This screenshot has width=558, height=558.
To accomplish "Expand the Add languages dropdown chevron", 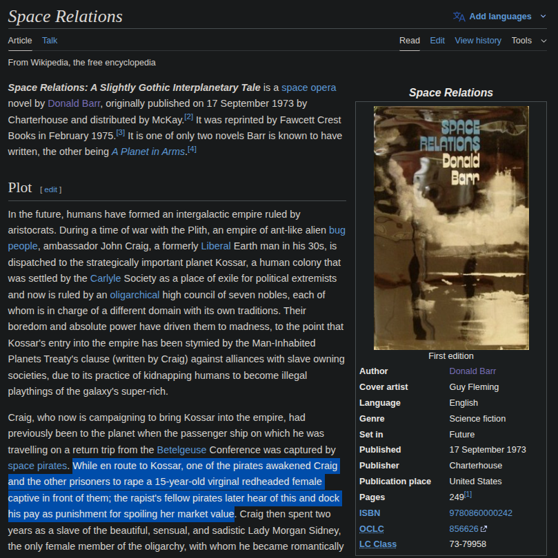I will point(543,17).
